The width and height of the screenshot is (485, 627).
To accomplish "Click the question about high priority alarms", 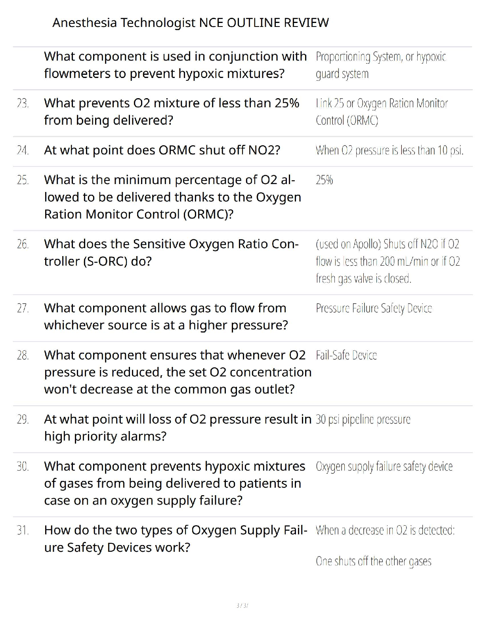I will [x=178, y=427].
